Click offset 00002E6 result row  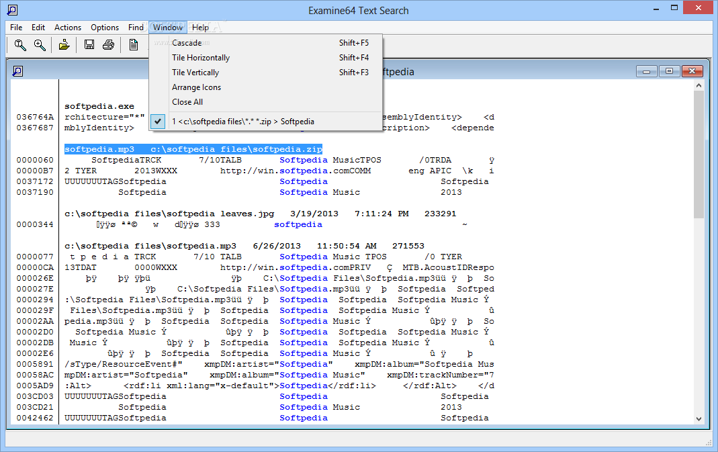tap(35, 353)
